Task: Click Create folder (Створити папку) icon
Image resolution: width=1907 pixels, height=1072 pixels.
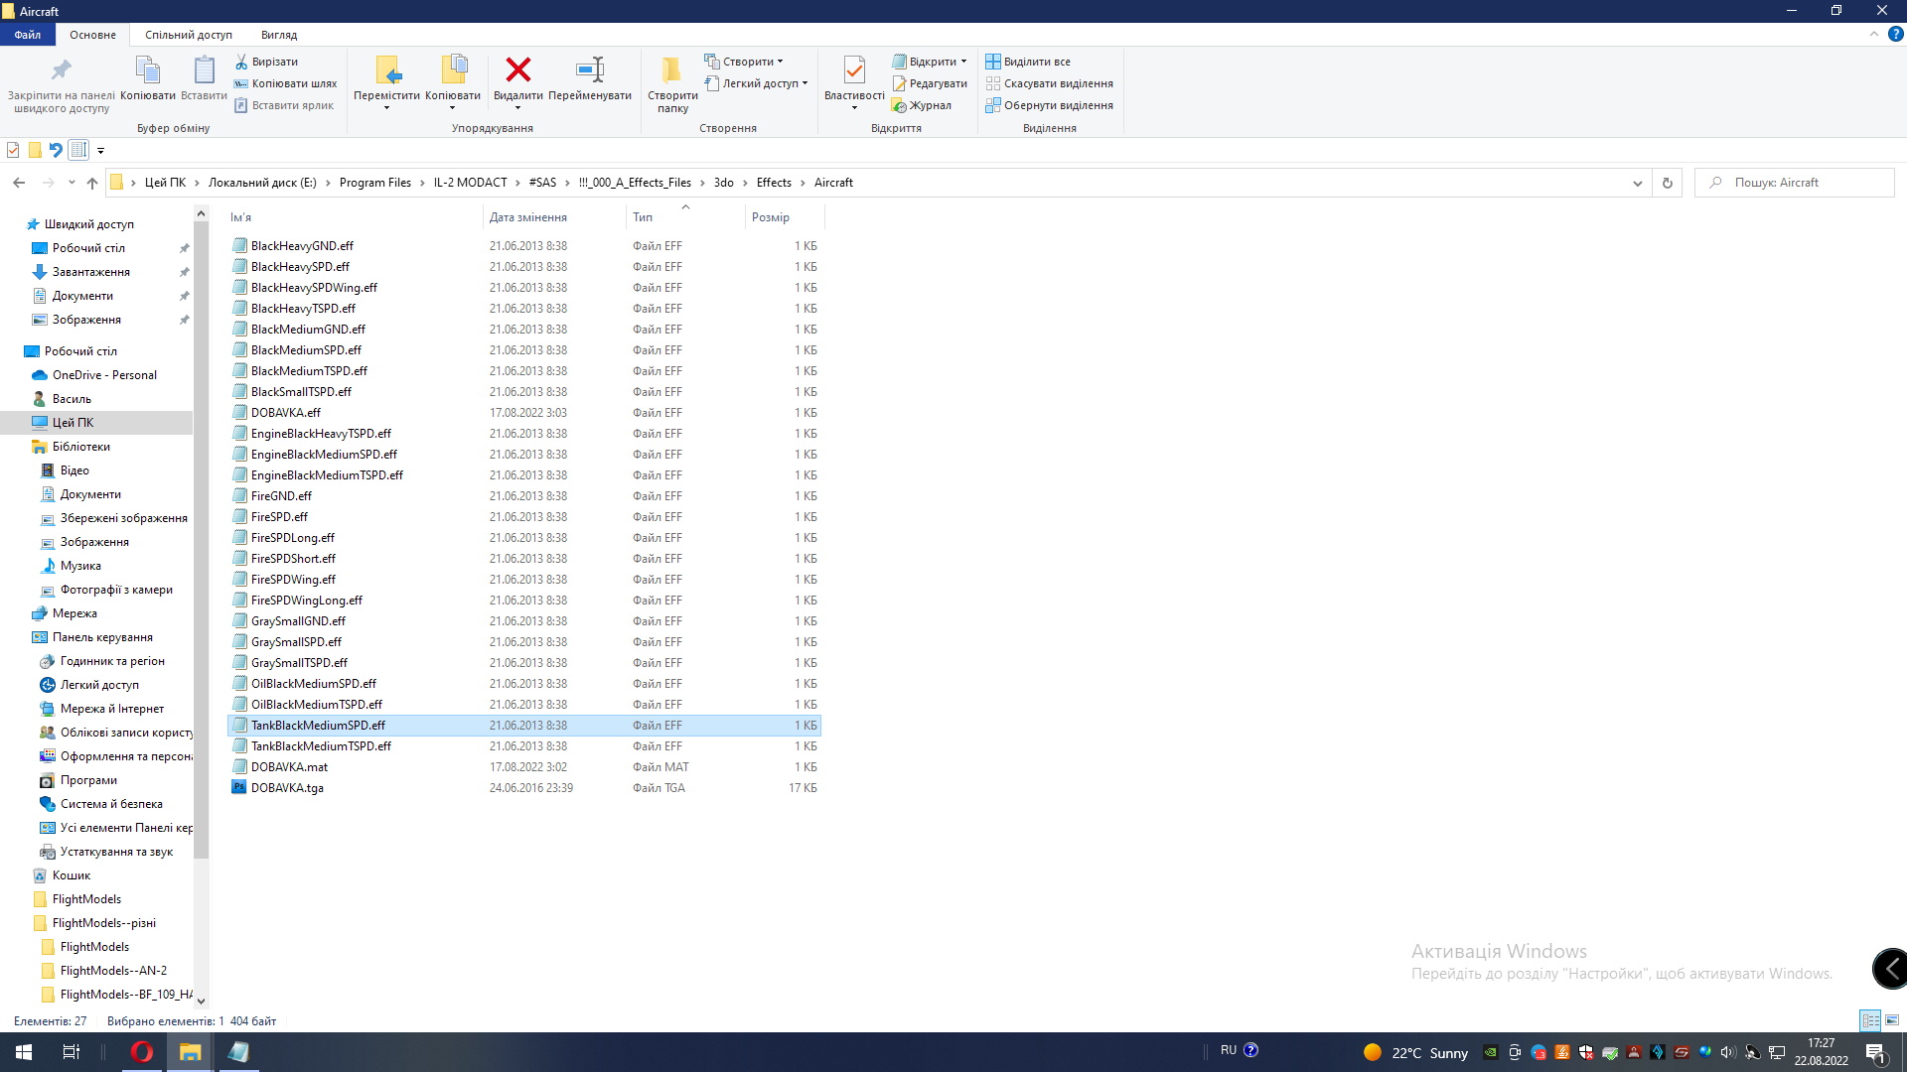Action: [672, 70]
